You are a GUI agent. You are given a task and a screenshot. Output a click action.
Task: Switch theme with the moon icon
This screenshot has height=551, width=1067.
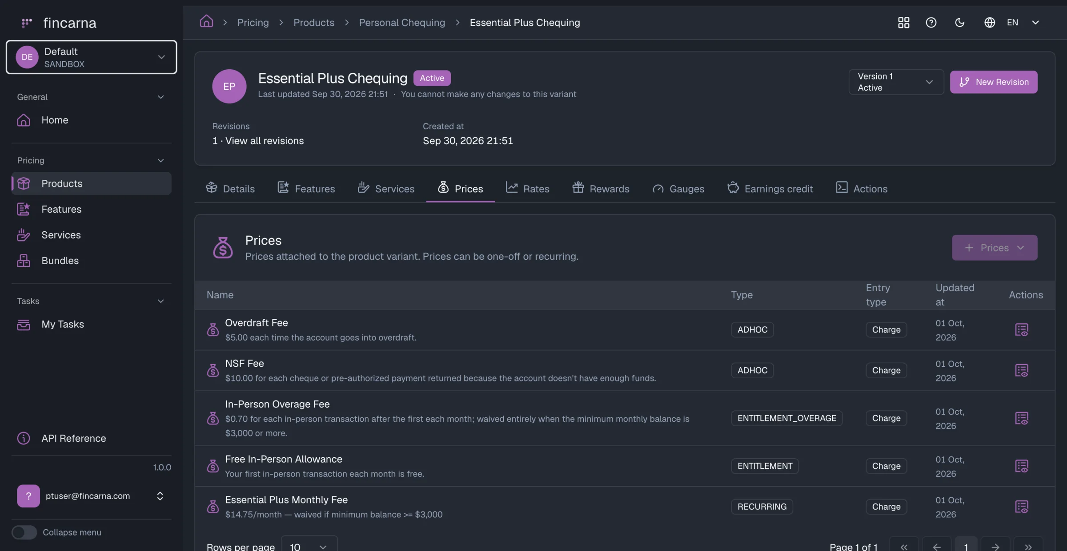[x=959, y=22]
